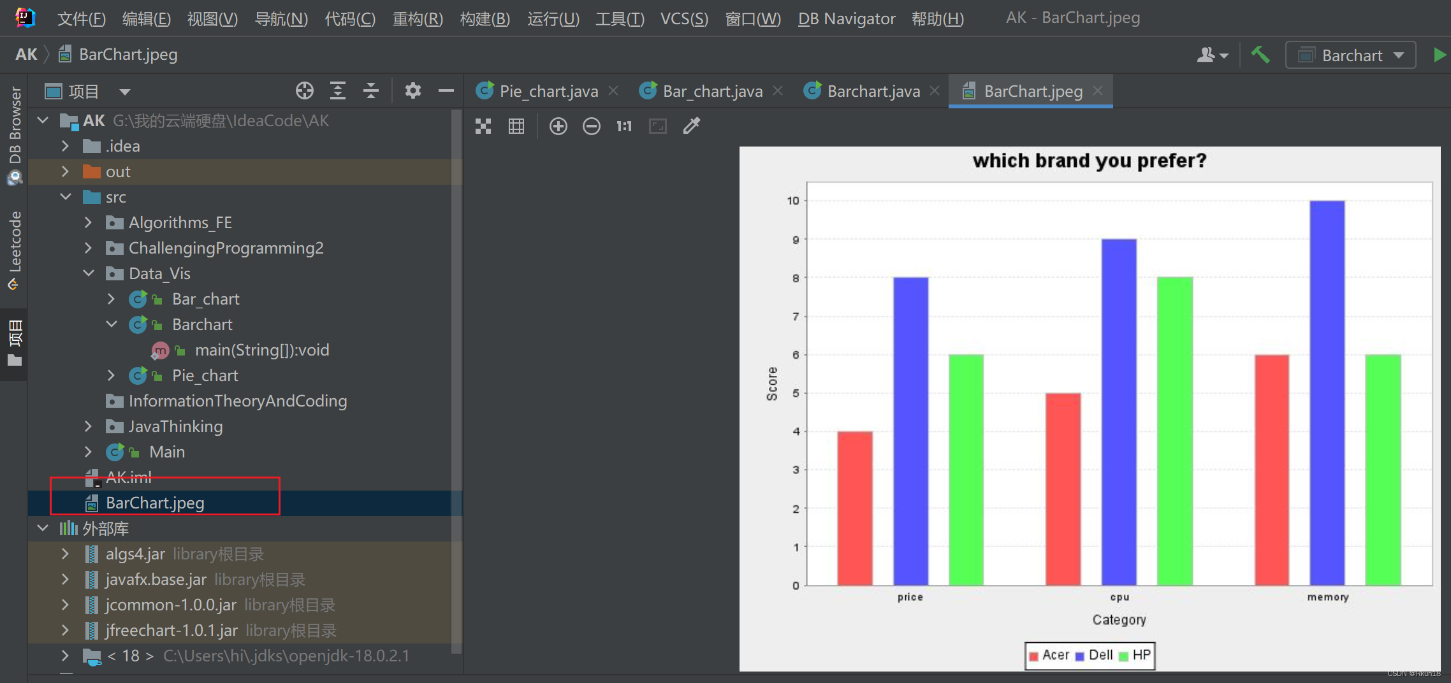The width and height of the screenshot is (1451, 683).
Task: Close the Pie_chart.java tab
Action: click(613, 91)
